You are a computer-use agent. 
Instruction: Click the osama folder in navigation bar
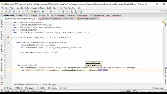pyautogui.click(x=71, y=15)
